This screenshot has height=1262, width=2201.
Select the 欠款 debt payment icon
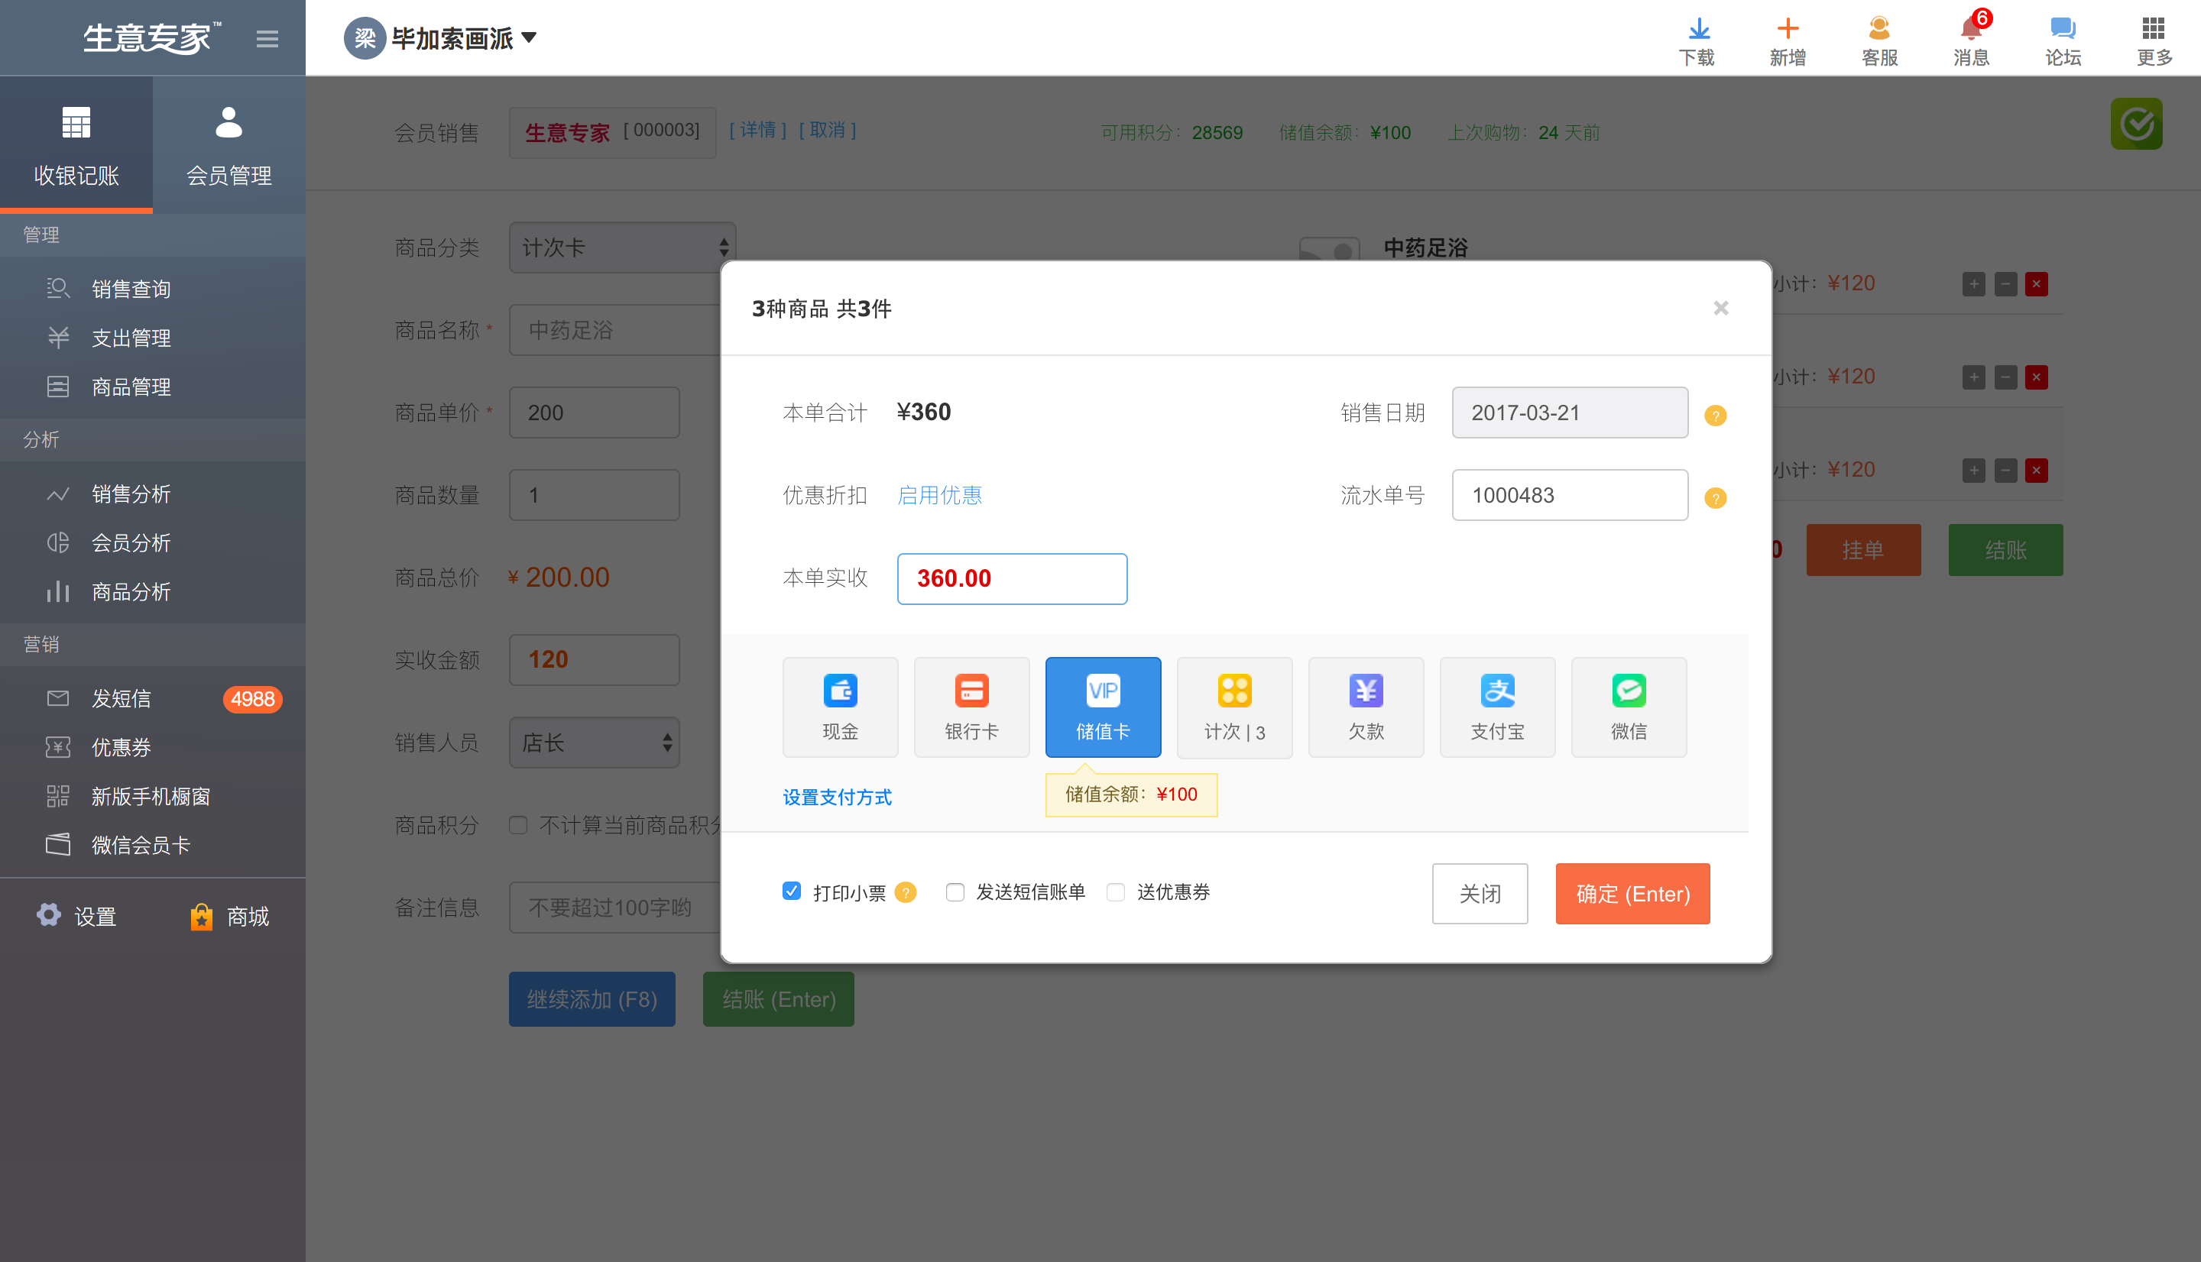[1366, 706]
